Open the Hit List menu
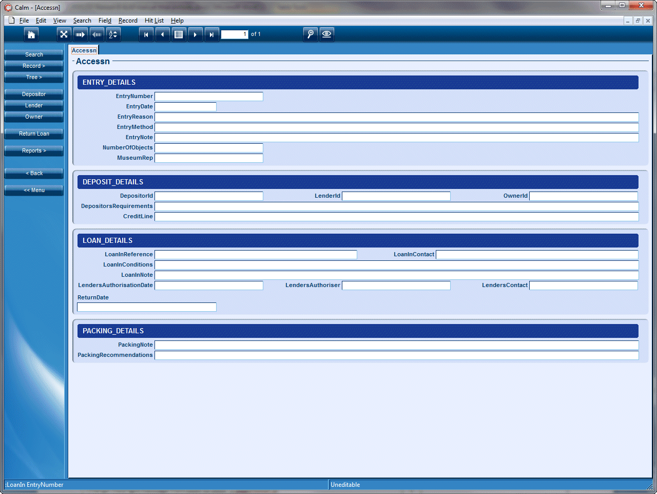 tap(154, 21)
